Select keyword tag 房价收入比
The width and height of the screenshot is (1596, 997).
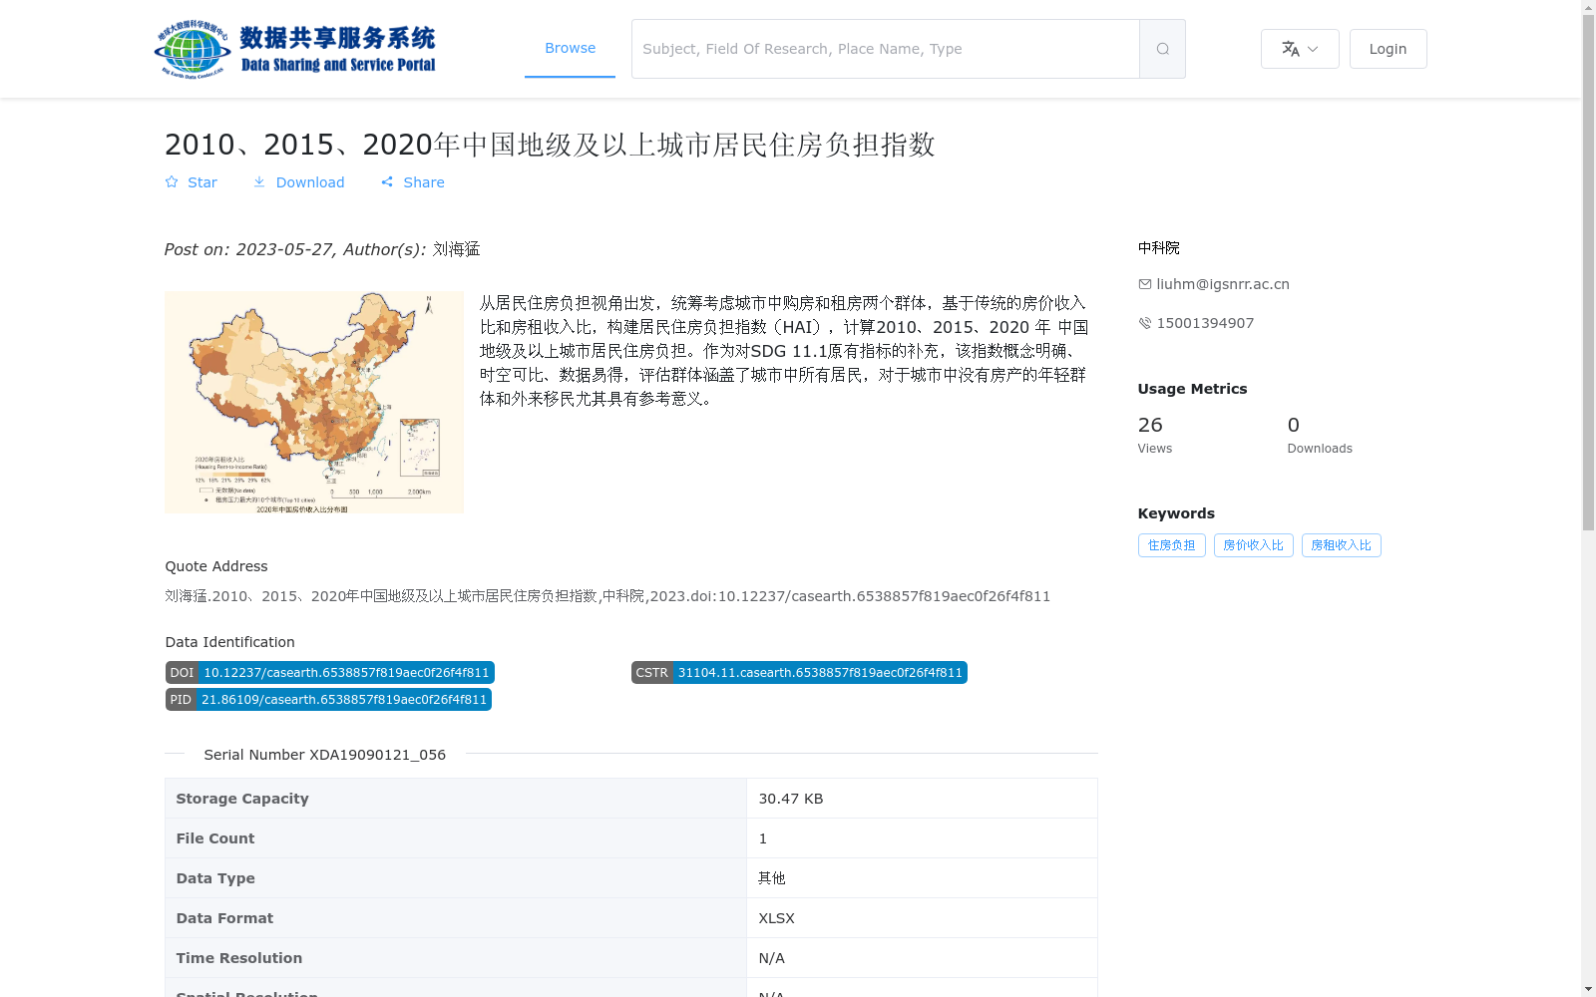coord(1253,545)
